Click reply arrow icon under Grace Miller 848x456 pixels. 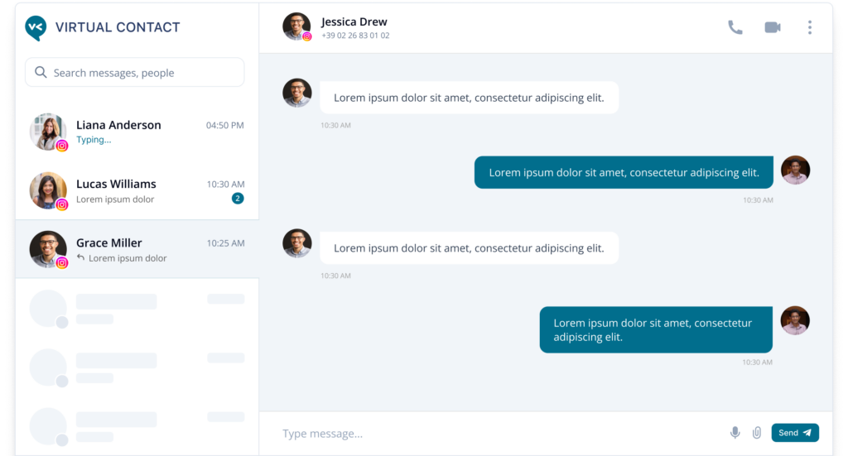tap(80, 257)
